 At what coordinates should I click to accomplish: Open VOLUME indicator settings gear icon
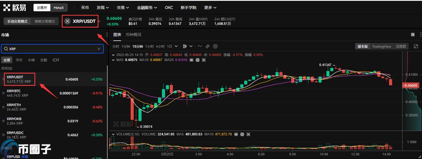pyautogui.click(x=243, y=134)
